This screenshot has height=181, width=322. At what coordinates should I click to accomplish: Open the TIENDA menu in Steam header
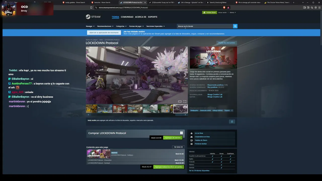click(115, 17)
